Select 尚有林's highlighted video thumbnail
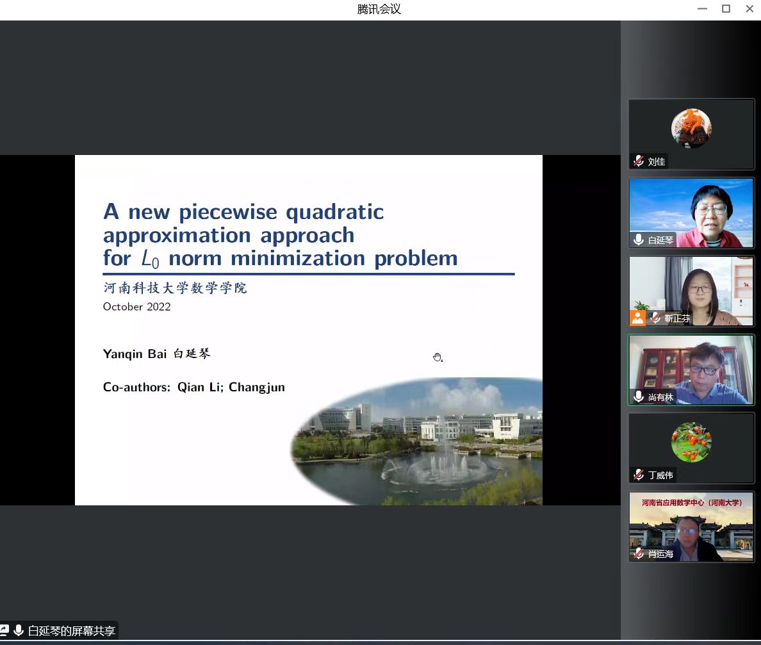Viewport: 761px width, 645px height. [691, 370]
